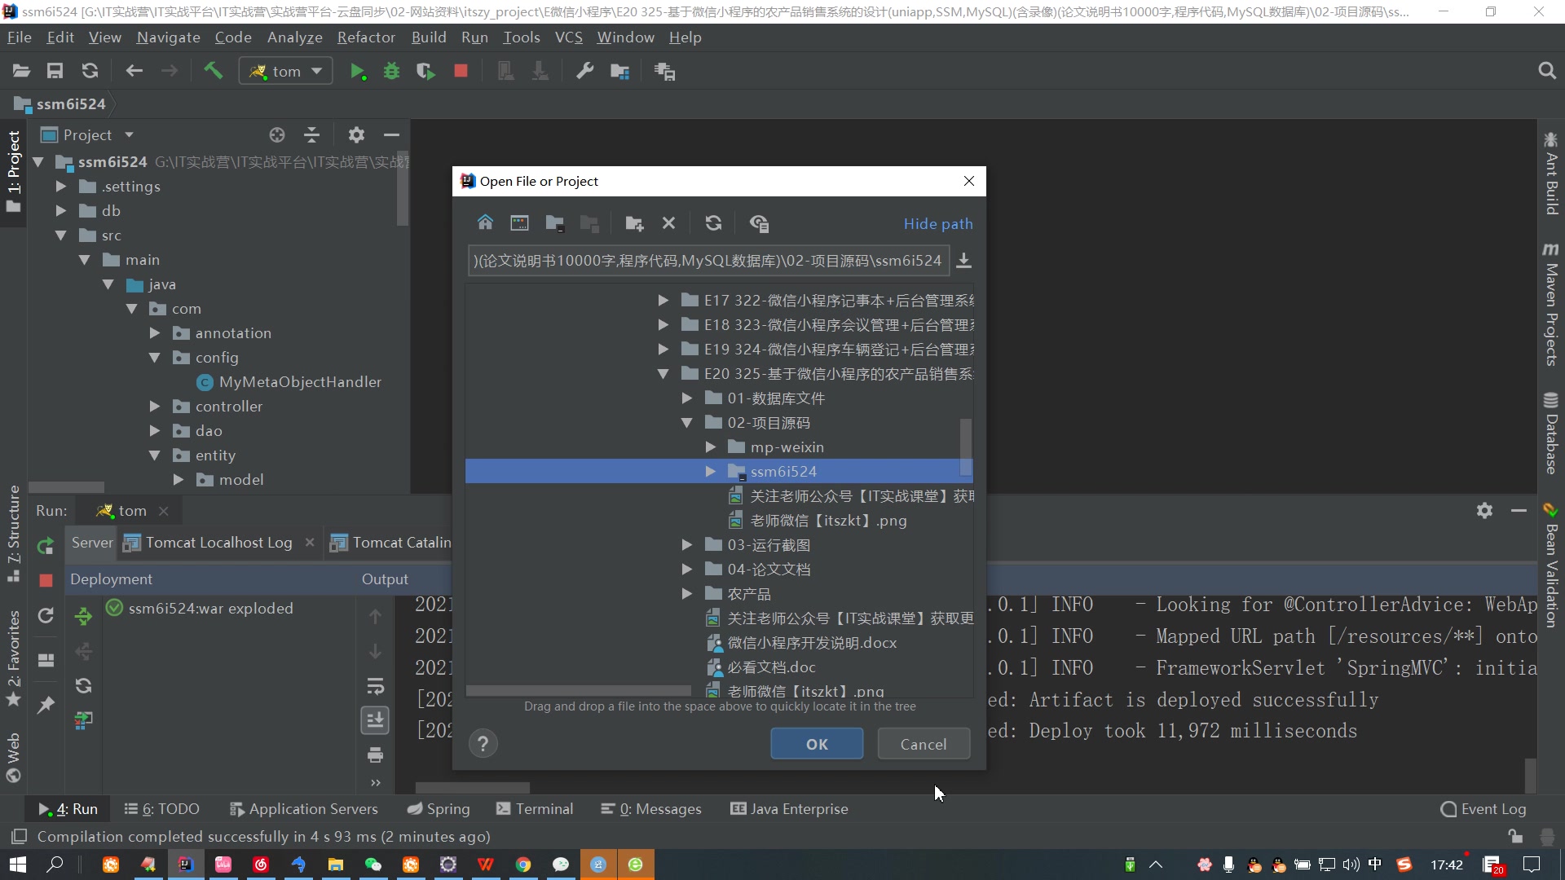Screen dimensions: 1565x880
Task: Click Save All in main toolbar
Action: coord(55,72)
